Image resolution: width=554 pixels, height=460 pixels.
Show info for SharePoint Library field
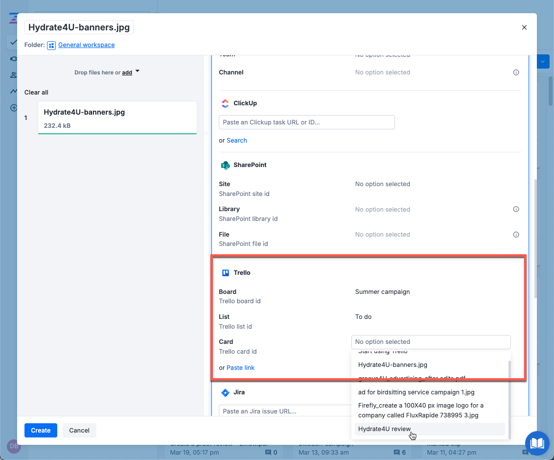click(x=516, y=209)
